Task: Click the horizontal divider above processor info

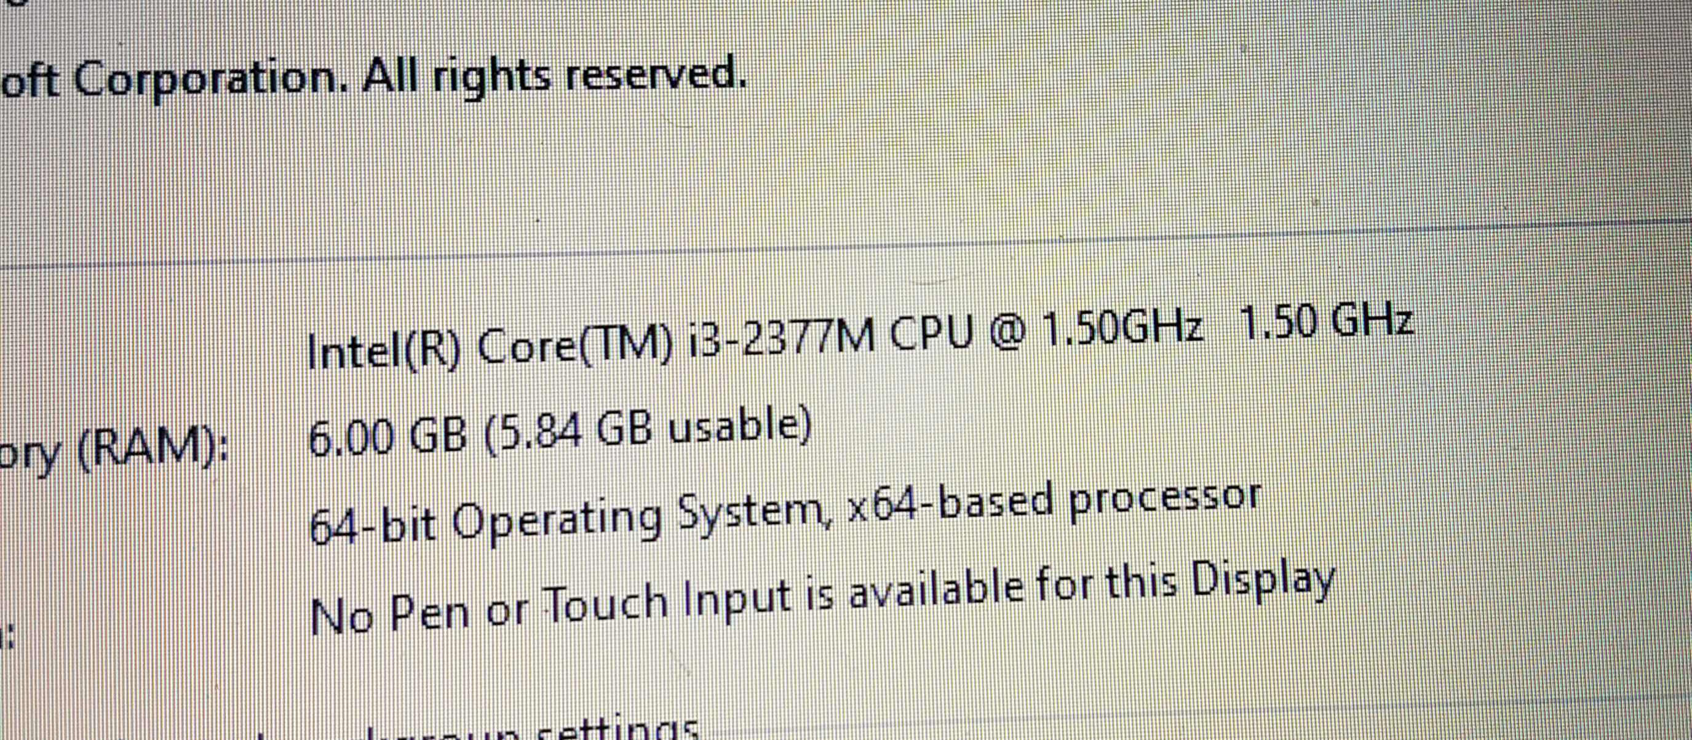Action: (846, 249)
